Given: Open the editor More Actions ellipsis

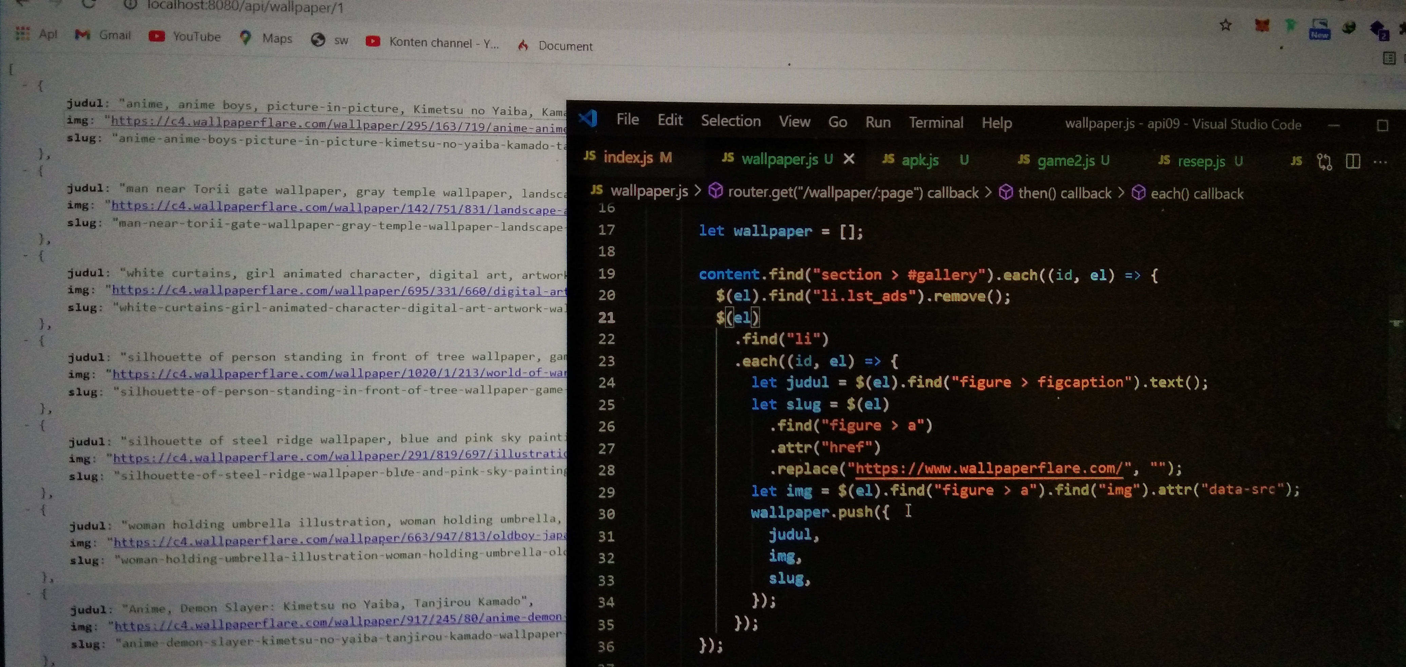Looking at the screenshot, I should (1380, 162).
